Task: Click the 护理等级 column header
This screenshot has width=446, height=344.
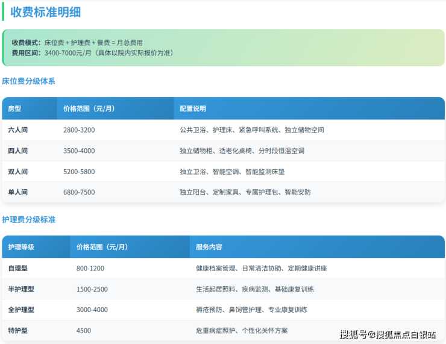Action: pos(21,247)
